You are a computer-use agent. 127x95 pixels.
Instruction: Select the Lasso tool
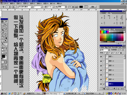(3, 27)
